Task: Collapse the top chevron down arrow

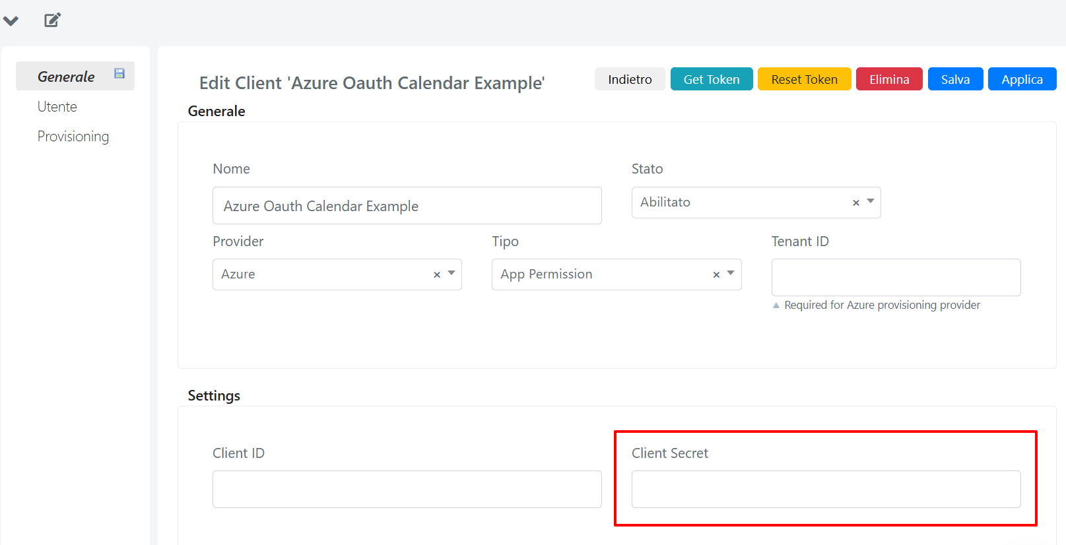Action: tap(11, 20)
